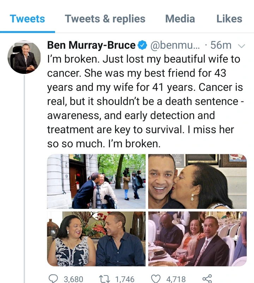Click the Ben Murray-Bruce display name

(91, 46)
